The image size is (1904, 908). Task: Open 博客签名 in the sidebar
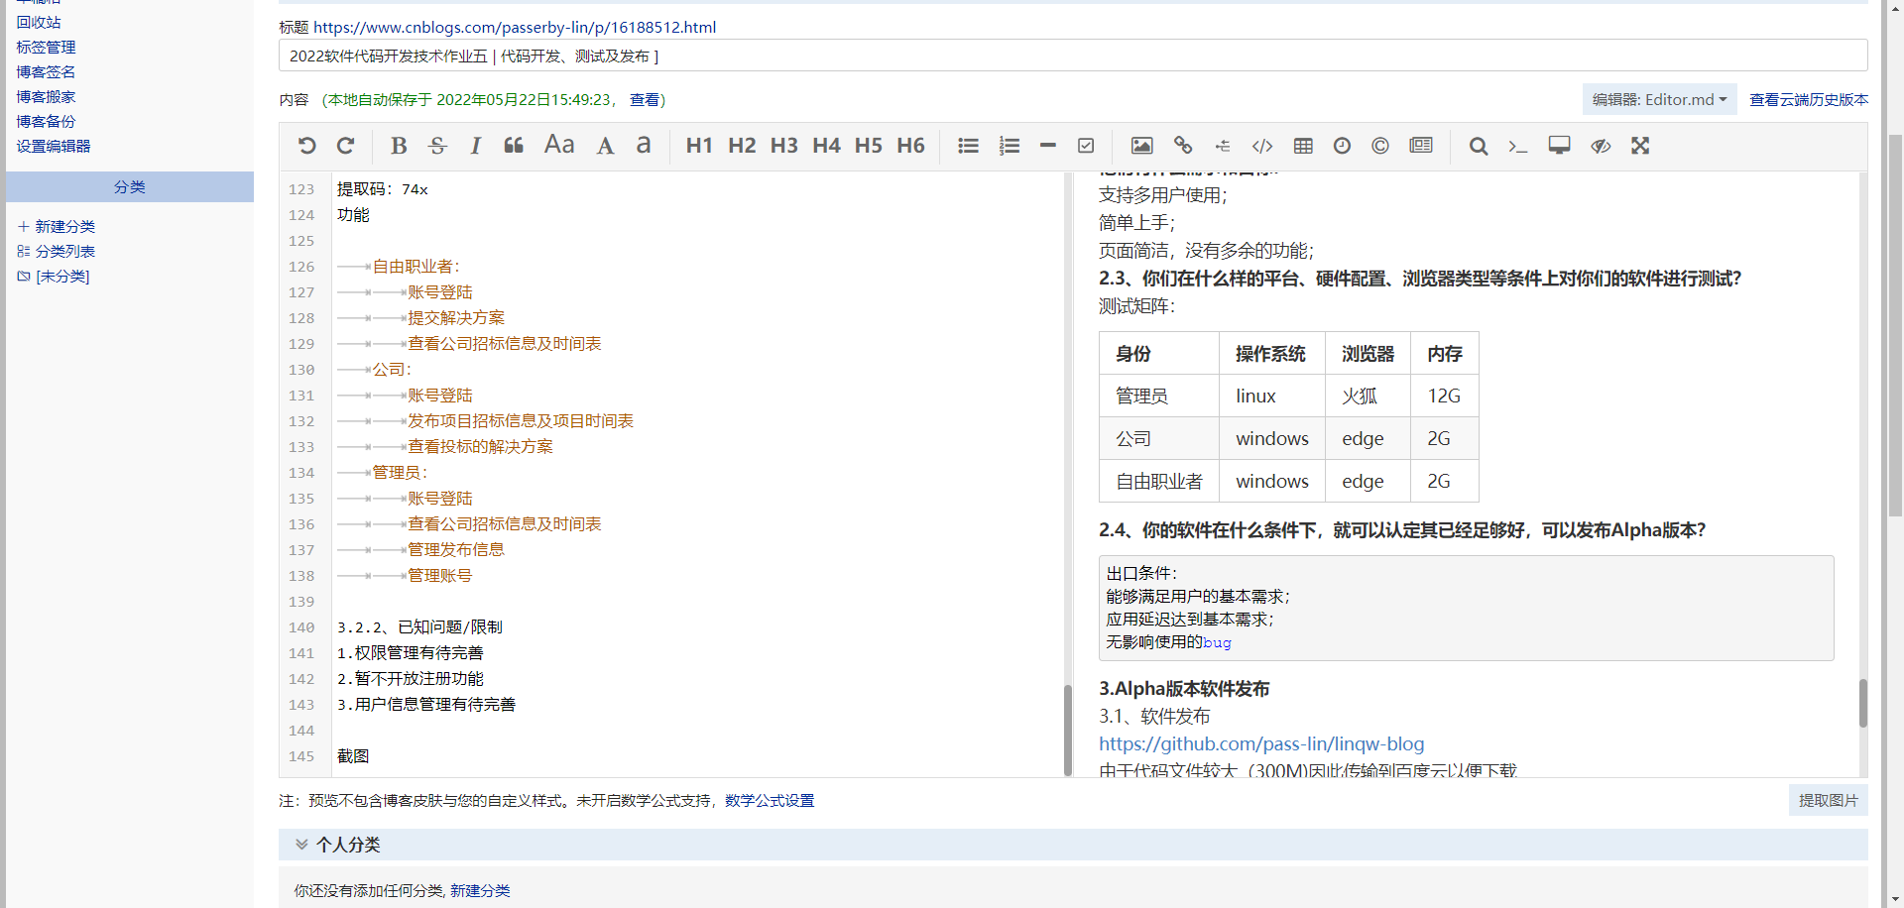(x=46, y=71)
